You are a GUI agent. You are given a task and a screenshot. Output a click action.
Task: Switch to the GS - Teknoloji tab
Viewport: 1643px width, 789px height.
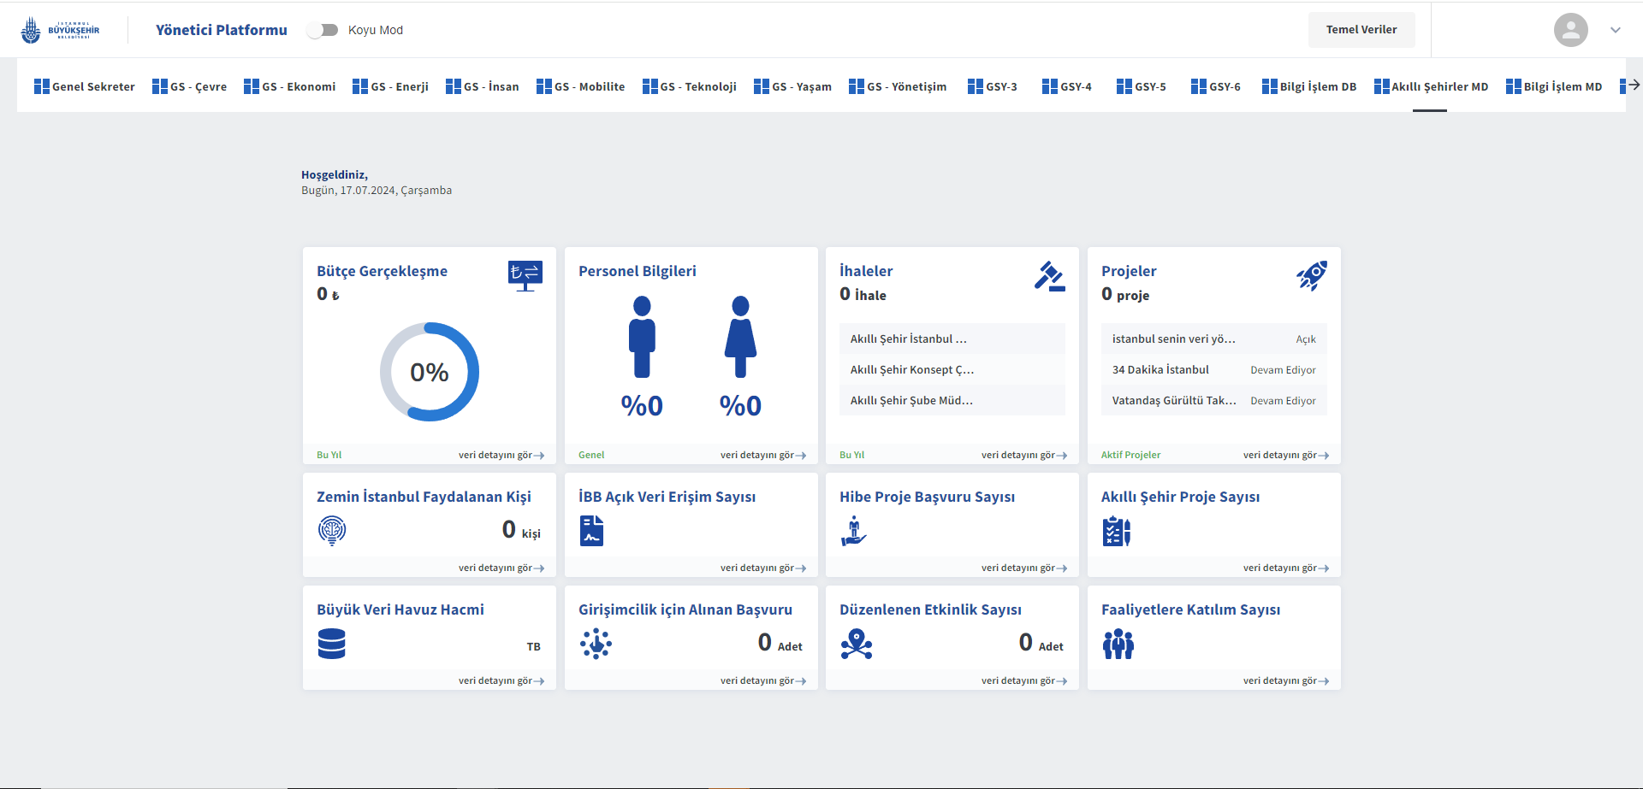coord(690,86)
